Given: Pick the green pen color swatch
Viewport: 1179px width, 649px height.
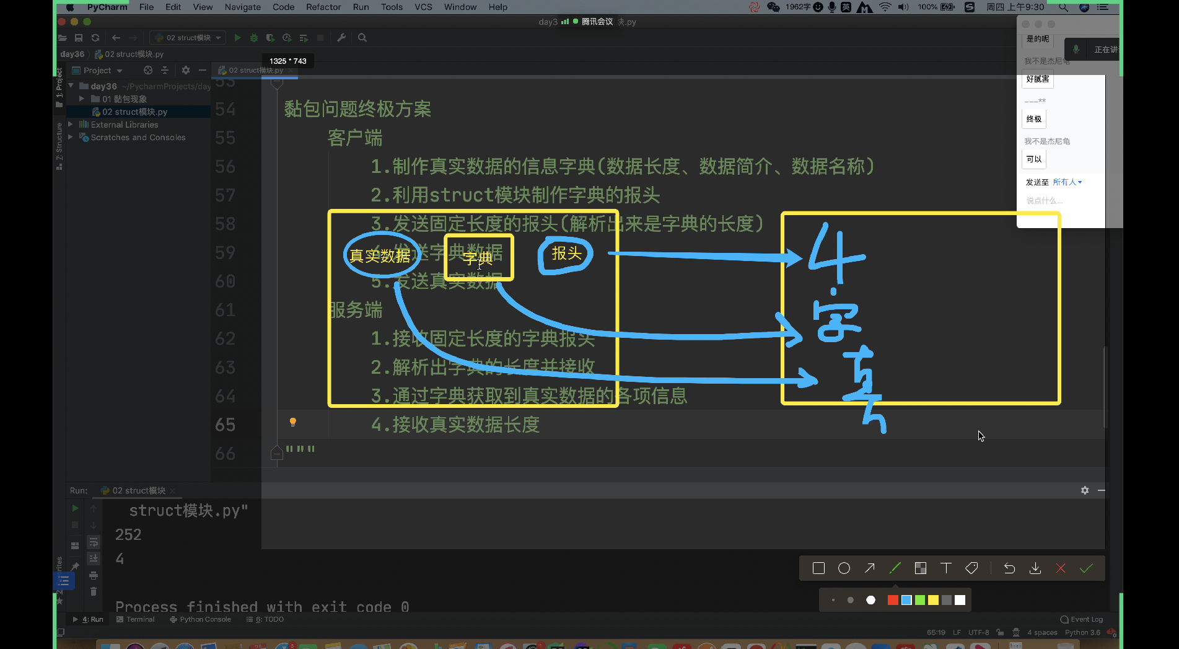Looking at the screenshot, I should [920, 600].
